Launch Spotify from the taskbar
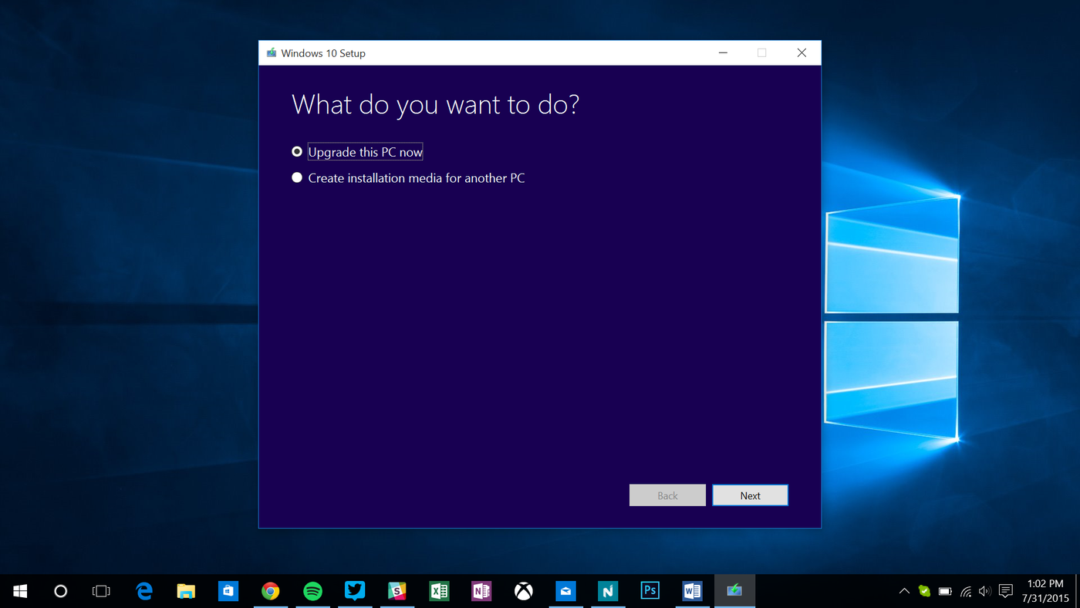This screenshot has width=1080, height=608. coord(312,590)
